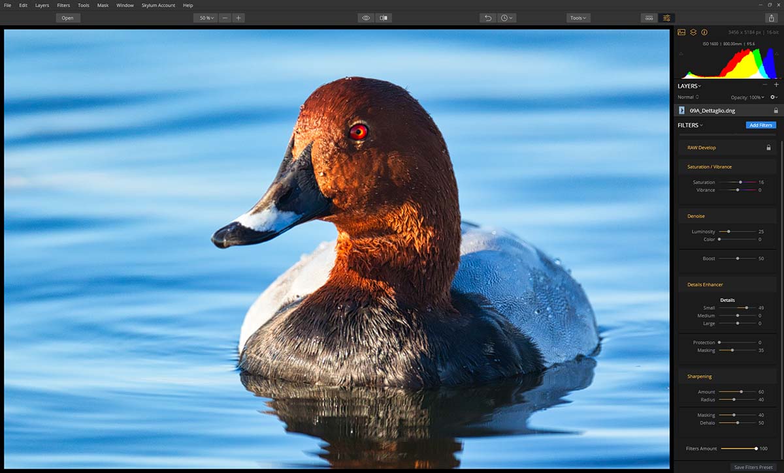Screen dimensions: 784x473
Task: Click the zoom out minus button
Action: click(225, 18)
